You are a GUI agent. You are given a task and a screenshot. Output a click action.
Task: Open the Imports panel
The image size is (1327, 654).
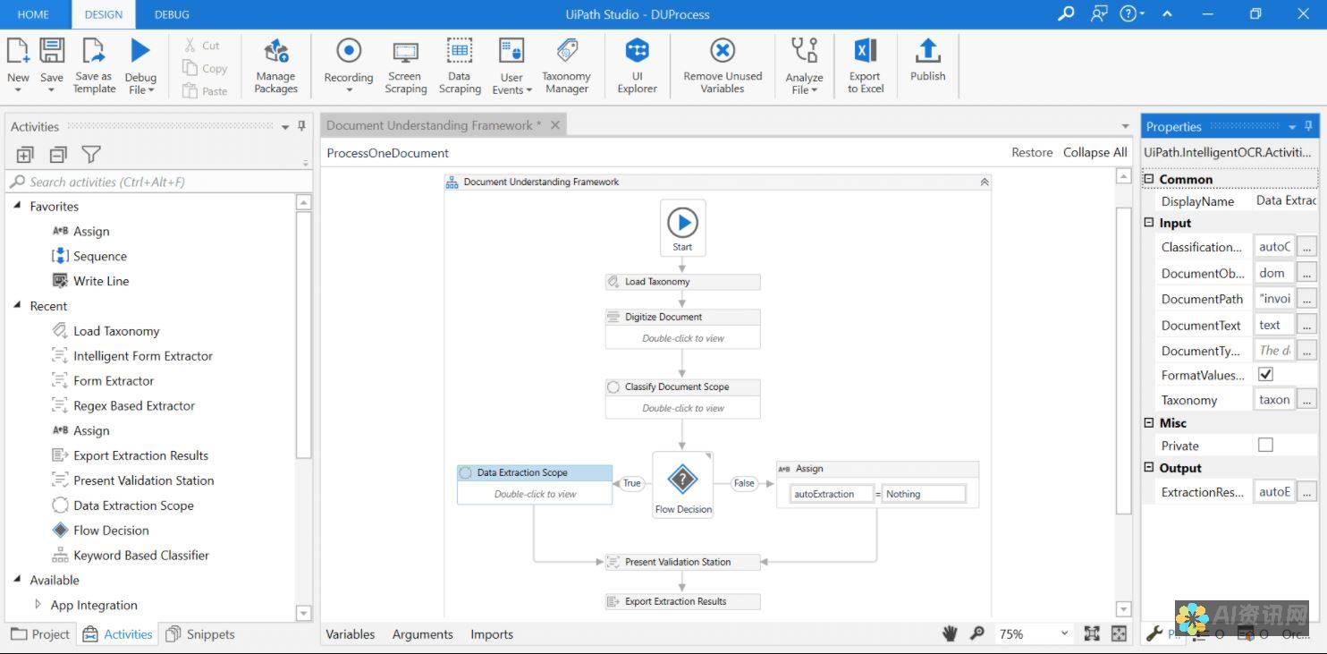pyautogui.click(x=492, y=633)
